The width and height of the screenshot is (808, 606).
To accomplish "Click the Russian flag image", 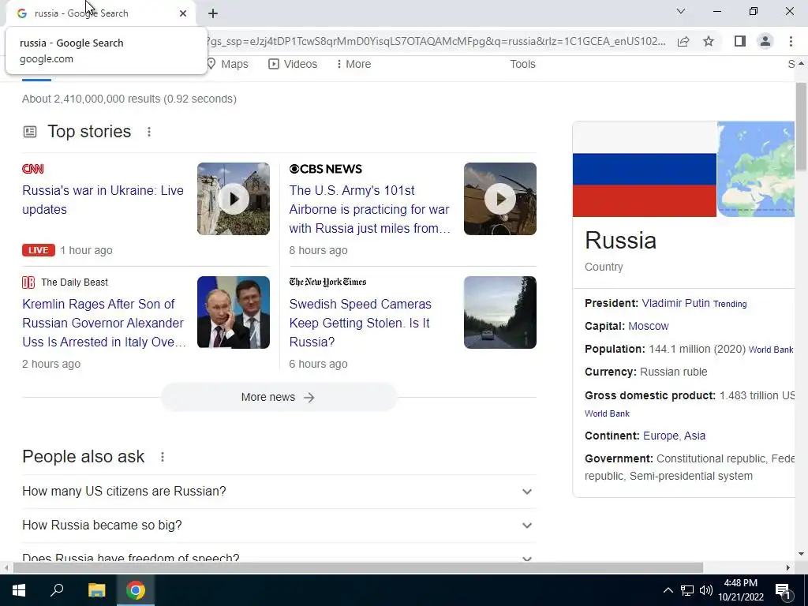I will click(644, 169).
